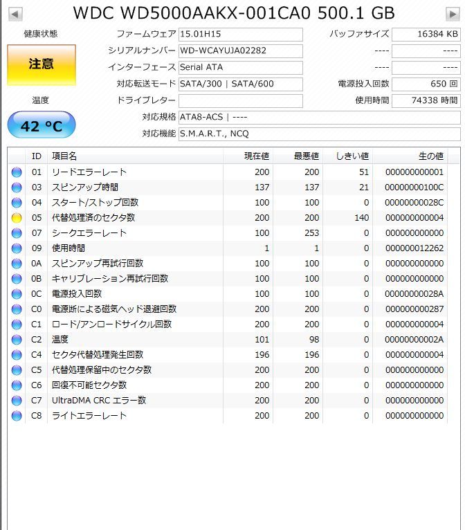This screenshot has height=530, width=465.
Task: Select the status orb for C6 回復不可能セクタ数
Action: tap(17, 385)
